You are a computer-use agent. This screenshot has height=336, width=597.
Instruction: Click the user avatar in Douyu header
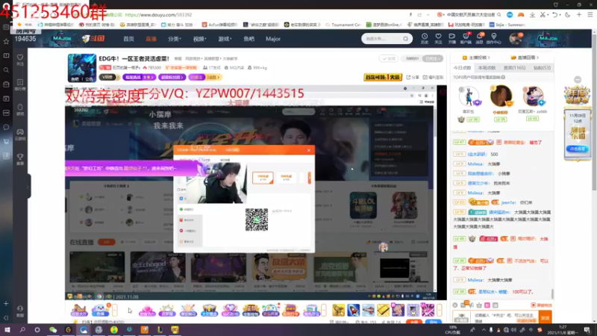(x=516, y=39)
